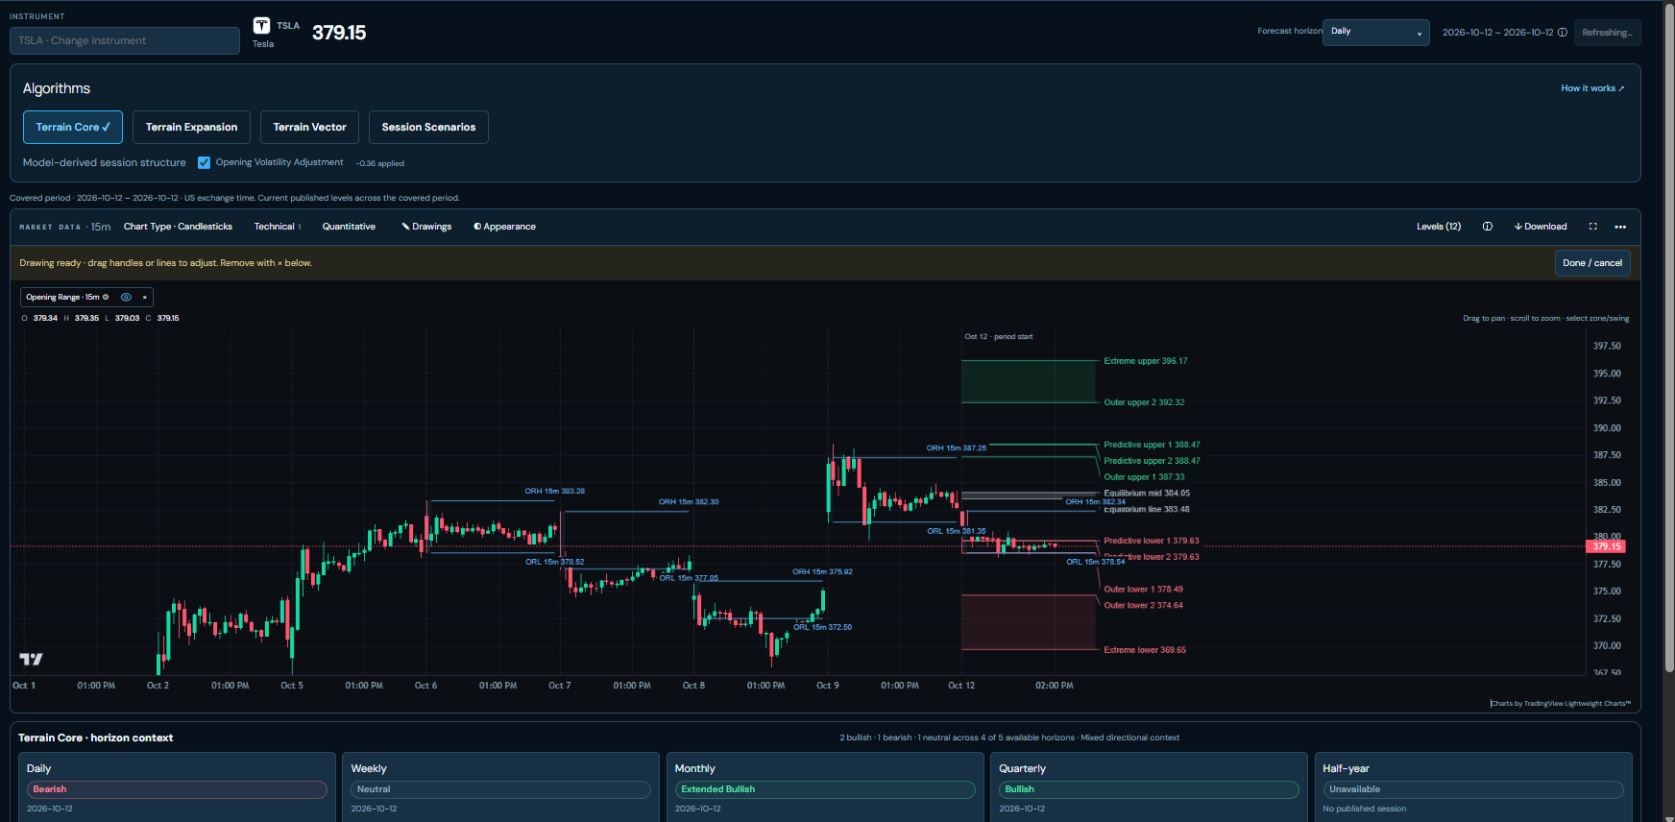Image resolution: width=1675 pixels, height=822 pixels.
Task: Select the Weekly Neutral horizon card
Action: point(500,787)
